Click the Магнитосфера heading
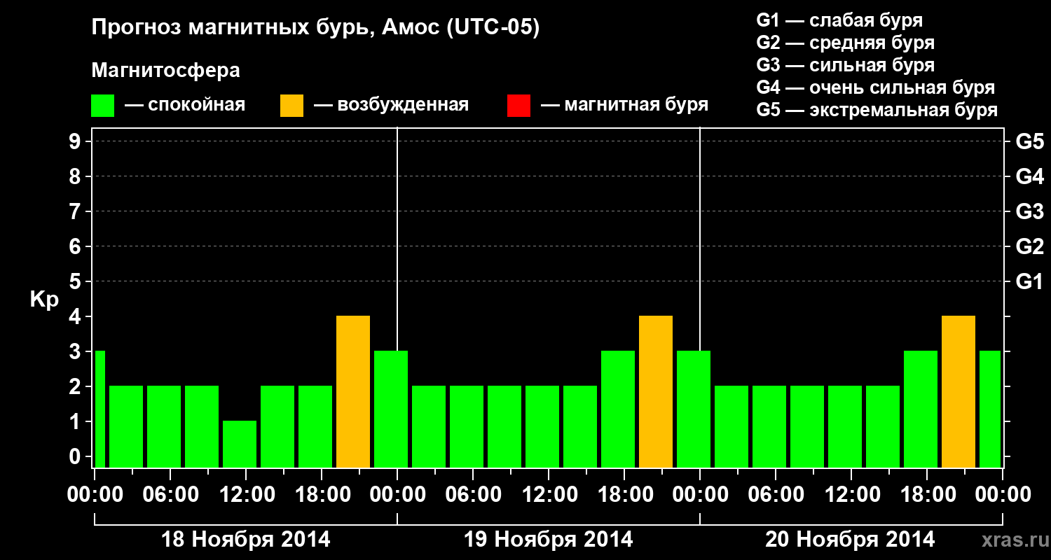The image size is (1051, 560). [165, 71]
